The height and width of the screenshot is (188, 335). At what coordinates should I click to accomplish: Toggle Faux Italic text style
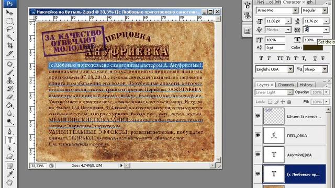click(269, 58)
